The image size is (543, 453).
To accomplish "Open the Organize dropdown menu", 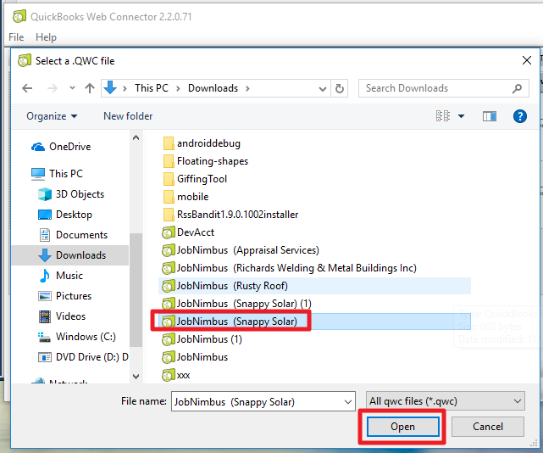I will coord(52,116).
